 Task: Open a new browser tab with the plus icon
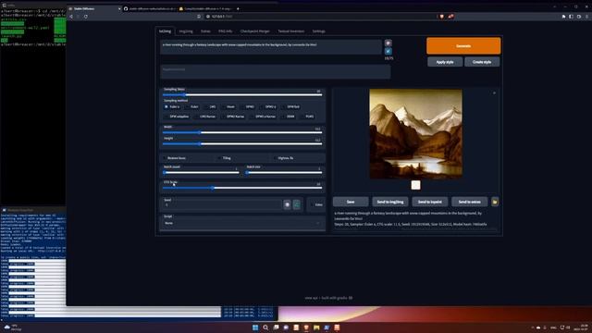coord(238,8)
